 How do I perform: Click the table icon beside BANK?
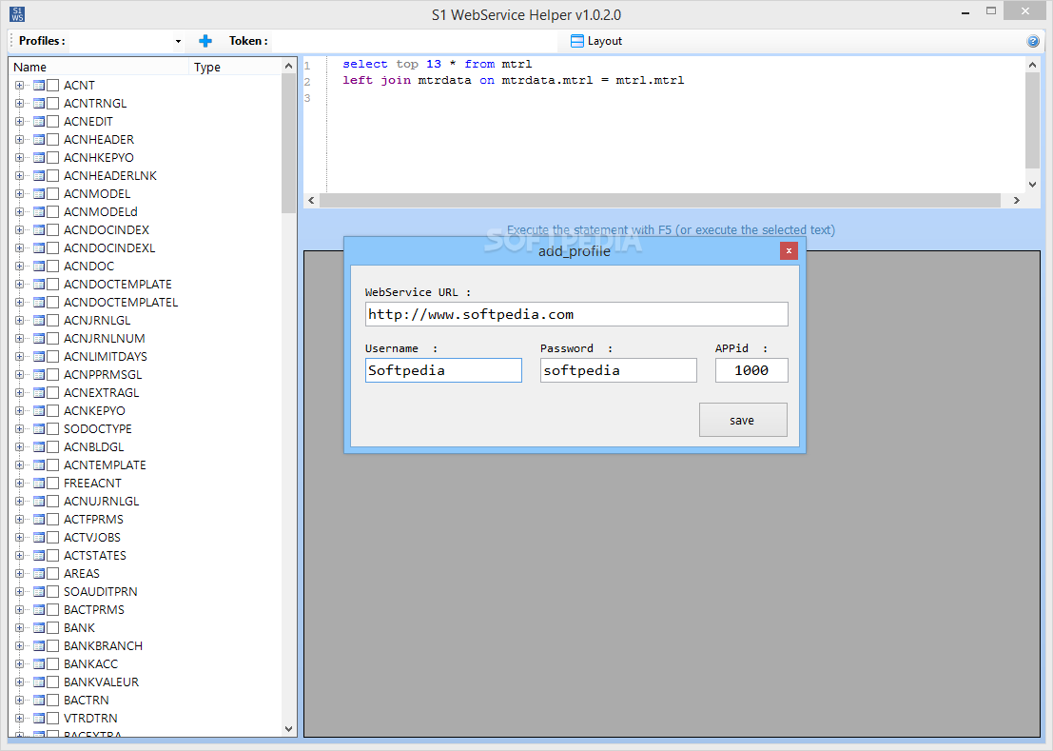click(x=39, y=628)
